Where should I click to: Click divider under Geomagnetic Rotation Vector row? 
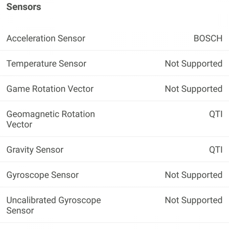click(x=114, y=136)
